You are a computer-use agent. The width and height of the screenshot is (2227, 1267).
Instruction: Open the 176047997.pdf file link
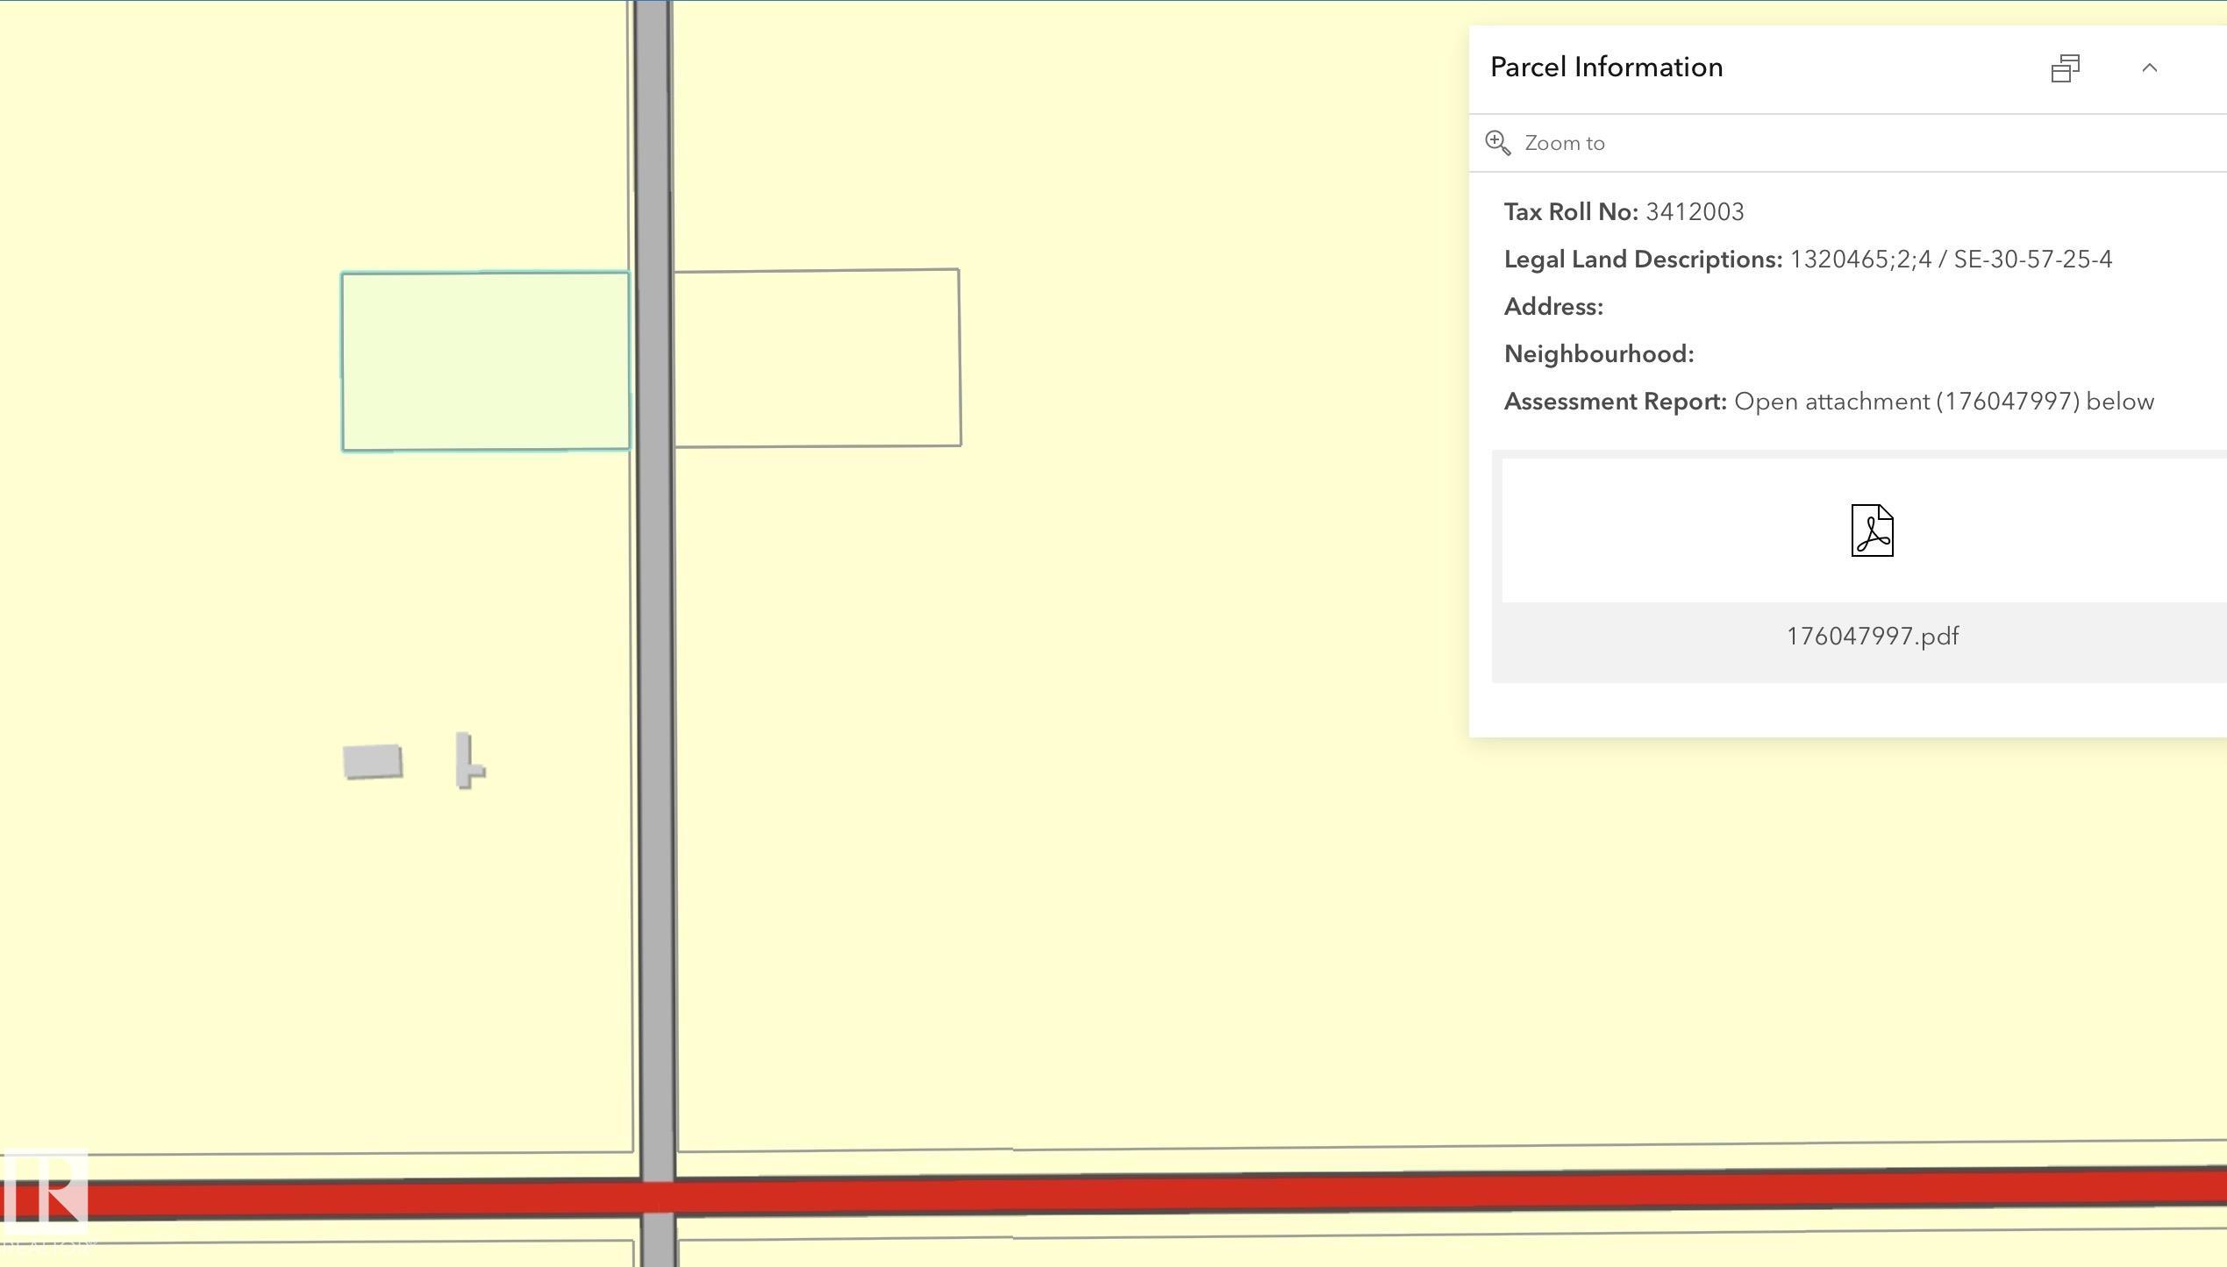click(1872, 637)
